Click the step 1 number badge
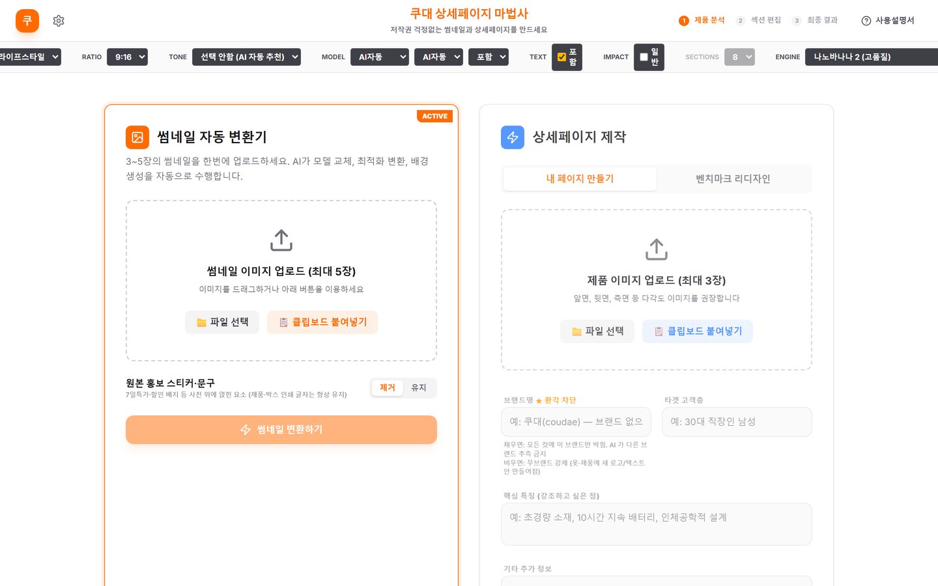Image resolution: width=938 pixels, height=586 pixels. pyautogui.click(x=684, y=21)
